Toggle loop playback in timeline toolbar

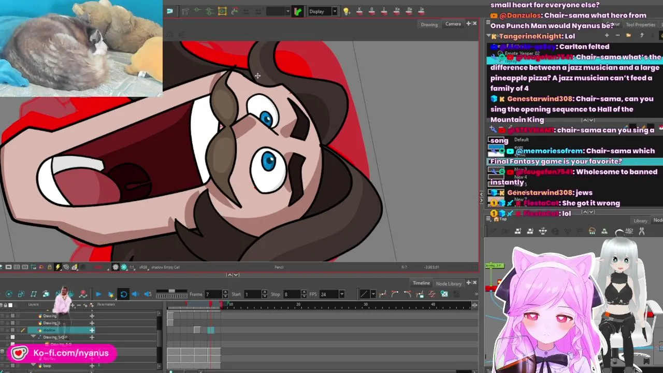(123, 294)
